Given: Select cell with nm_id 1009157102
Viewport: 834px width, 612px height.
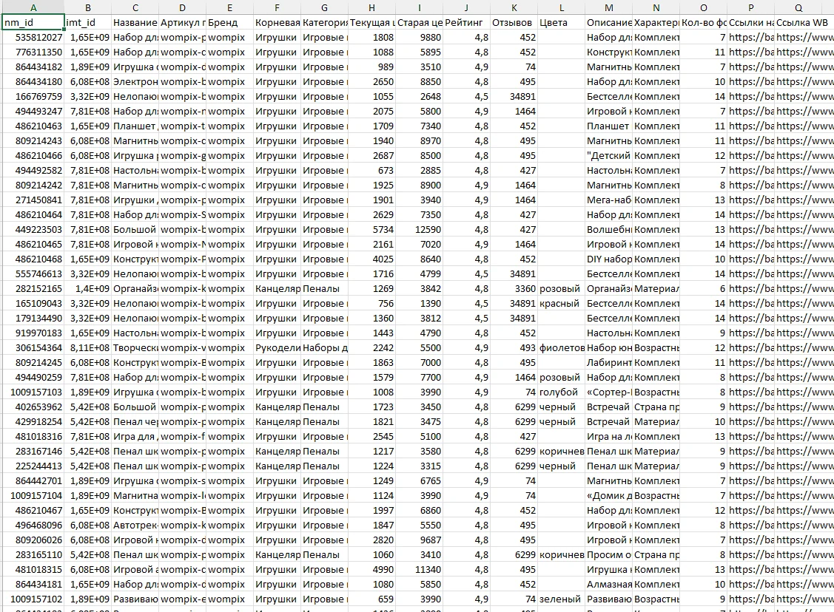Looking at the screenshot, I should tap(33, 599).
